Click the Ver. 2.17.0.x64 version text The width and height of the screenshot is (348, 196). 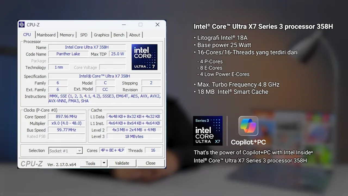62,164
